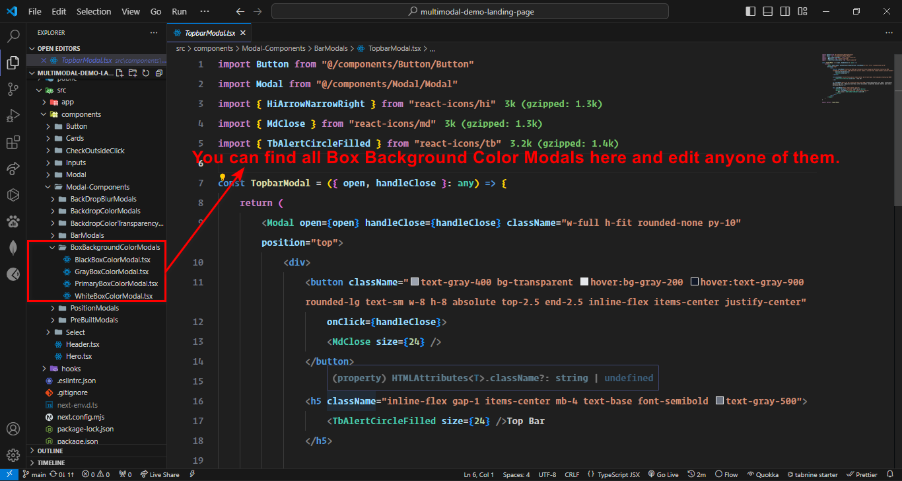This screenshot has height=481, width=902.
Task: Open the View menu
Action: coord(131,11)
